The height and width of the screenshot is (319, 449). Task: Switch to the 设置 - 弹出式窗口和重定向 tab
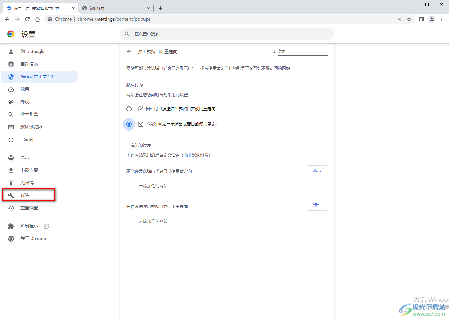tap(40, 8)
